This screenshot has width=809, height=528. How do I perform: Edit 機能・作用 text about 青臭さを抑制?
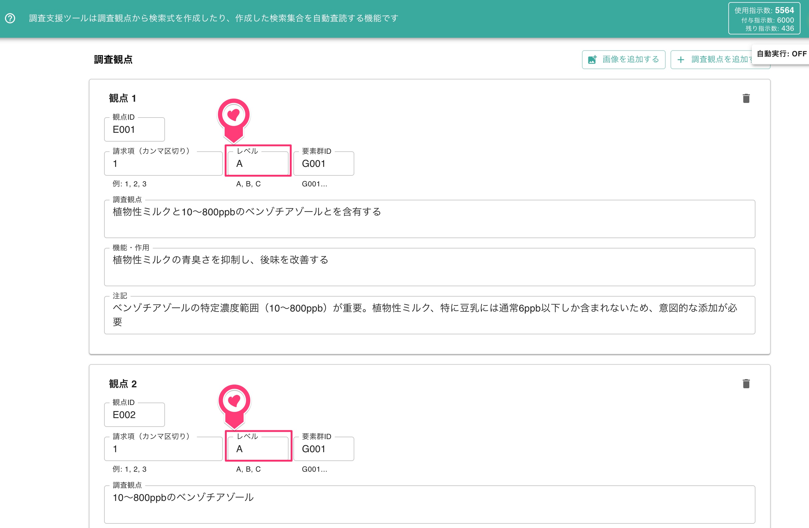click(430, 267)
